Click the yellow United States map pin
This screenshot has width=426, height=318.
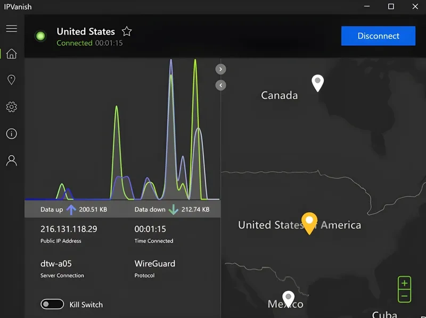click(309, 221)
